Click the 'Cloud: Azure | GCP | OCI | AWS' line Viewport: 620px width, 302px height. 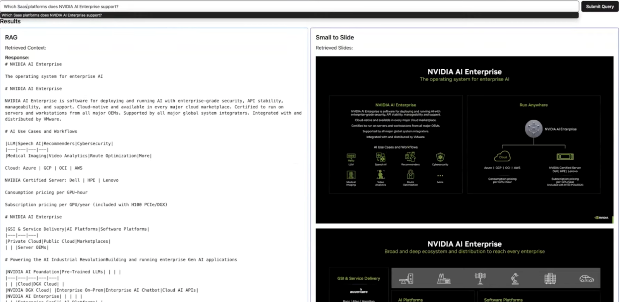point(44,168)
